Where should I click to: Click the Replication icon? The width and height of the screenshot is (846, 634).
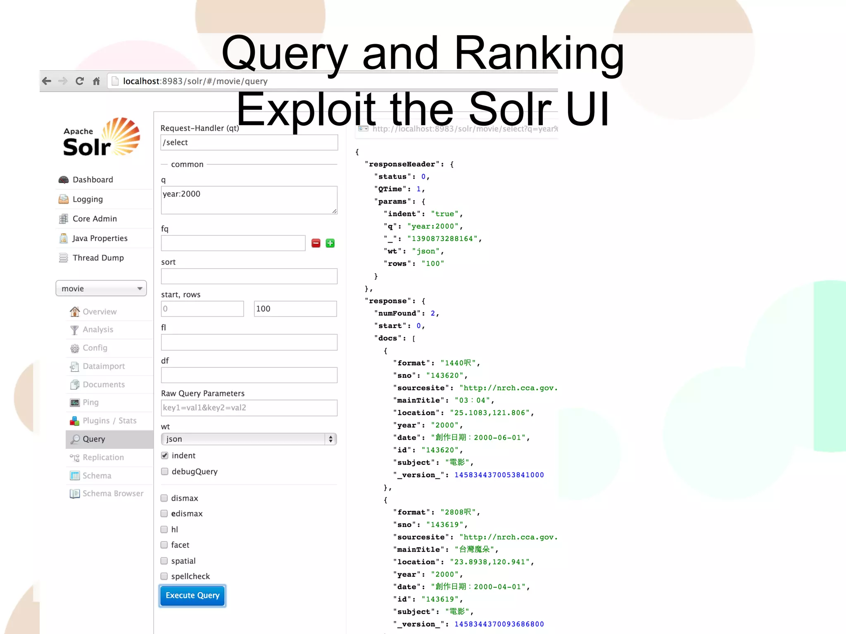pos(75,457)
